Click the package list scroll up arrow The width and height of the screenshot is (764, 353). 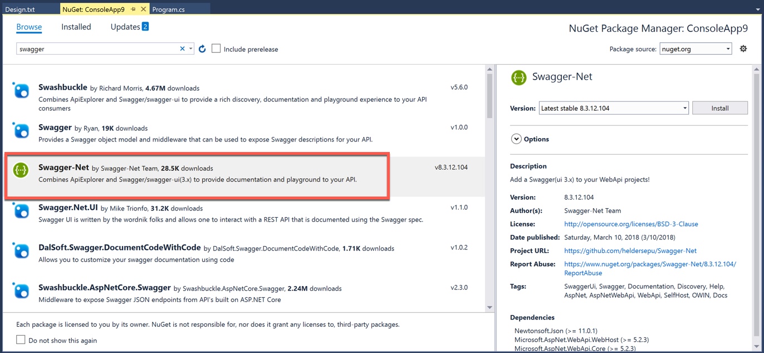click(x=489, y=69)
